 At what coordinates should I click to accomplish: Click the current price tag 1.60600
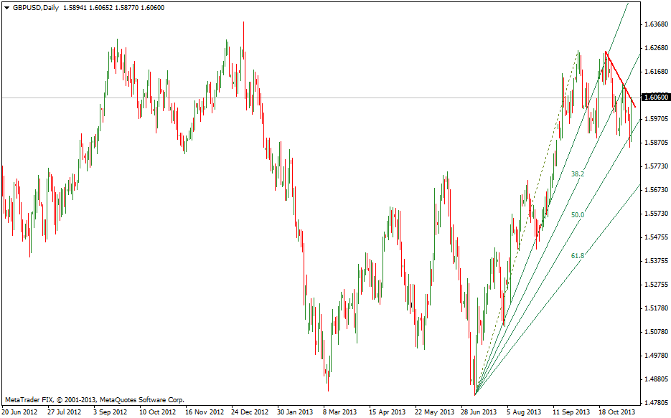(656, 98)
